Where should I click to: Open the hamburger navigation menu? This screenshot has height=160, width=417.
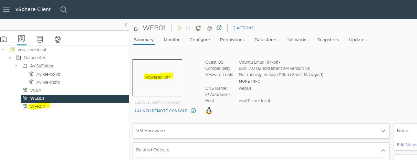pos(6,10)
